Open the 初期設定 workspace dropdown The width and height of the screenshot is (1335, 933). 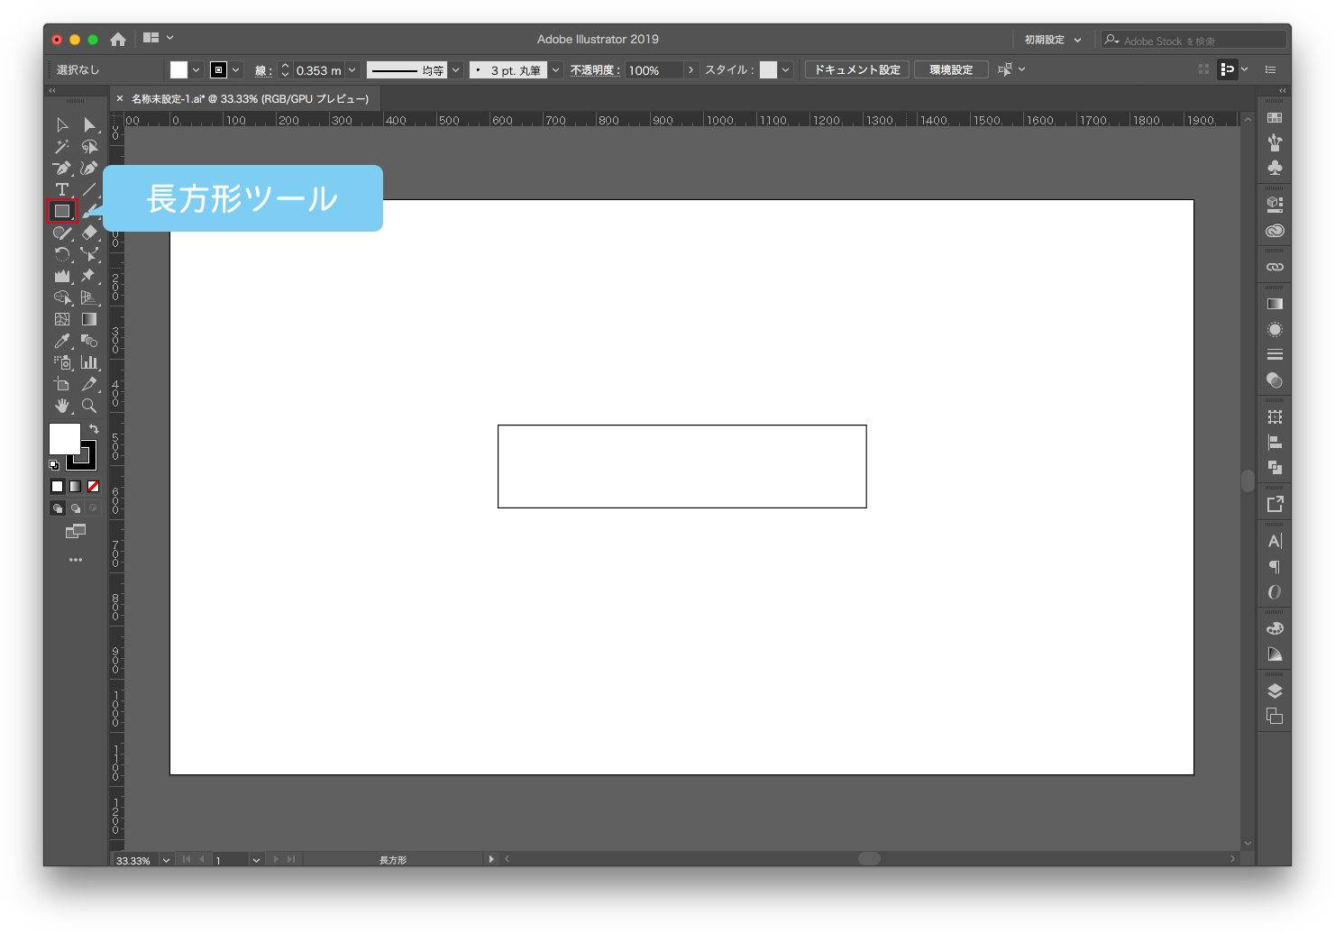click(x=1052, y=40)
